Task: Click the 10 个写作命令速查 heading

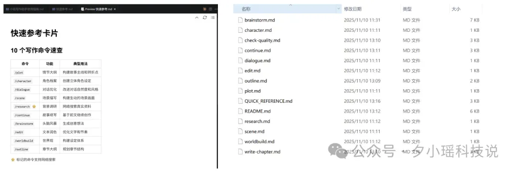Action: pyautogui.click(x=37, y=50)
